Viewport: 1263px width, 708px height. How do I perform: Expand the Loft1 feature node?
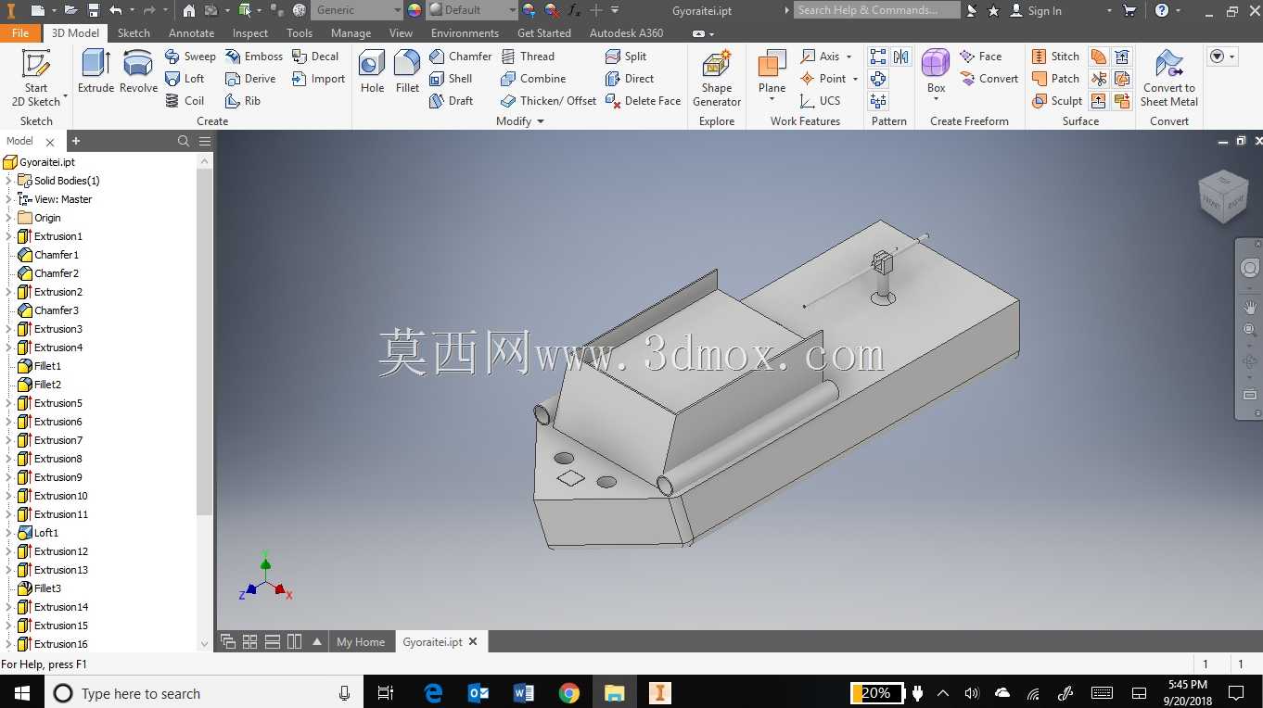(8, 533)
